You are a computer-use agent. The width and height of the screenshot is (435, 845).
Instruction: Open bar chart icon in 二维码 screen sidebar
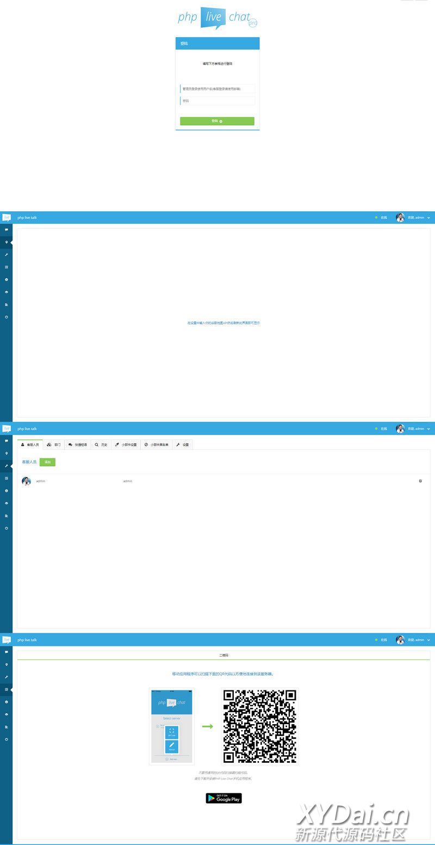click(x=7, y=727)
